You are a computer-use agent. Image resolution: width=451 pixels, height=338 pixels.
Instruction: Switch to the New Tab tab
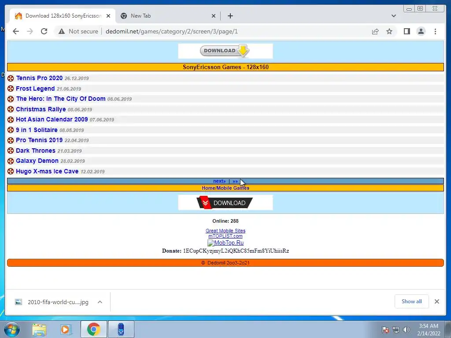tap(168, 16)
